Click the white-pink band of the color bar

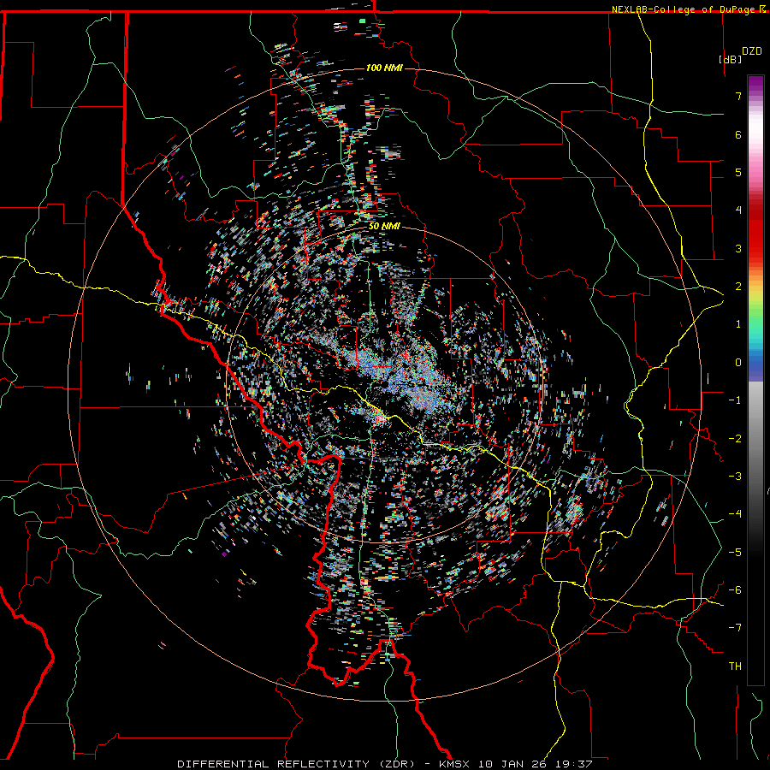point(755,142)
